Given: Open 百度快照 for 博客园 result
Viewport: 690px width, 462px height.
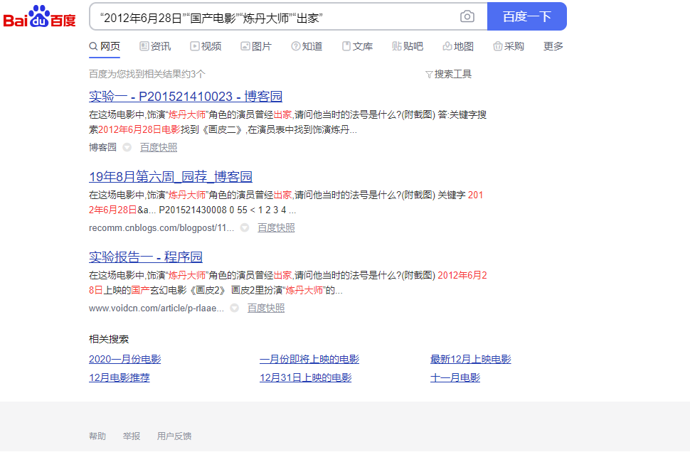Looking at the screenshot, I should coord(159,147).
